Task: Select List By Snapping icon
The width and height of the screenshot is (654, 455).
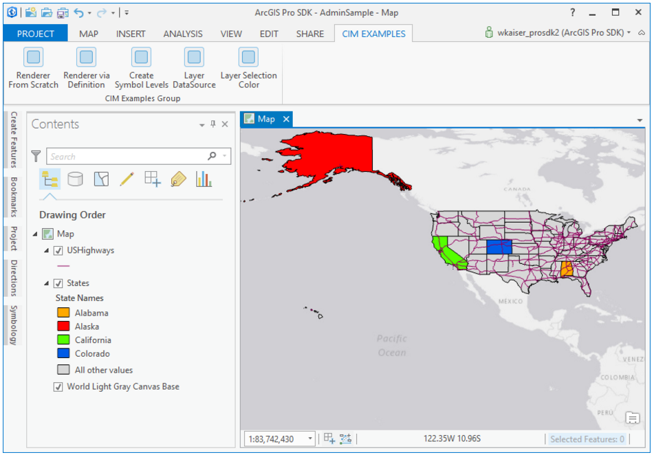Action: click(x=153, y=179)
